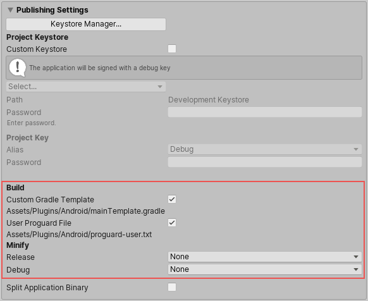
Task: Uncheck Custom Gradle Template
Action: click(x=172, y=199)
